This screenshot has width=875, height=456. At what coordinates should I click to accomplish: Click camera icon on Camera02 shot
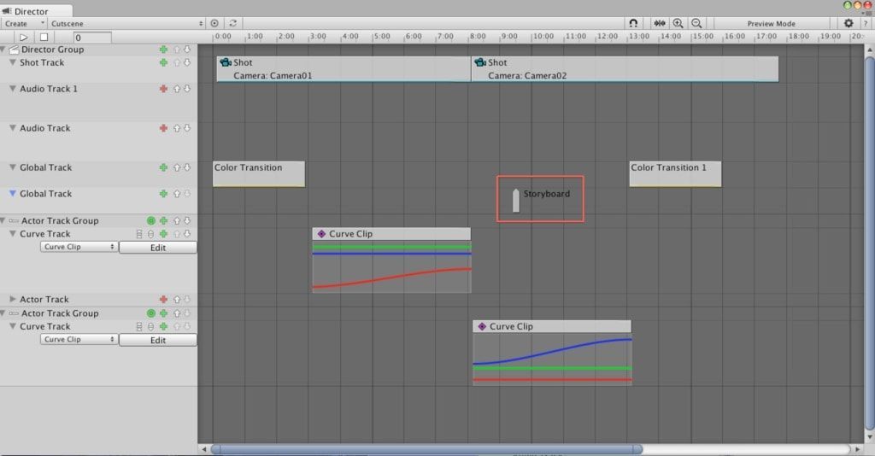click(480, 62)
